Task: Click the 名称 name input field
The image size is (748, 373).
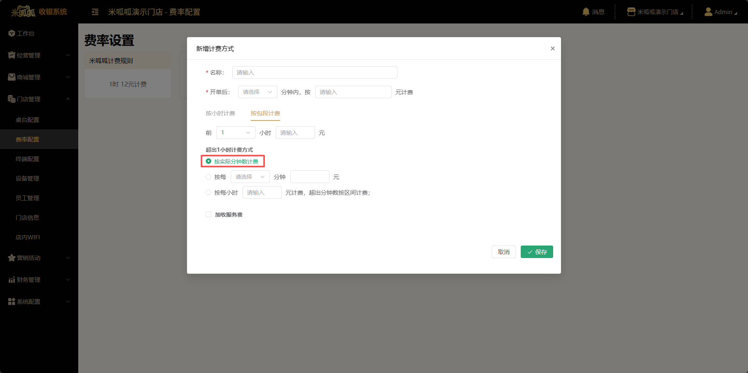Action: pyautogui.click(x=314, y=72)
